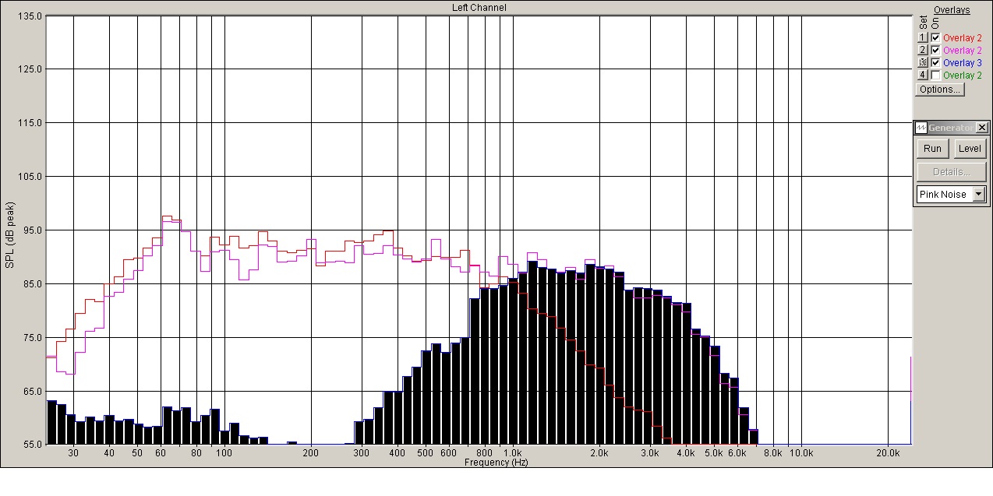Image resolution: width=993 pixels, height=496 pixels.
Task: Click the Generator panel waveform icon
Action: [921, 128]
